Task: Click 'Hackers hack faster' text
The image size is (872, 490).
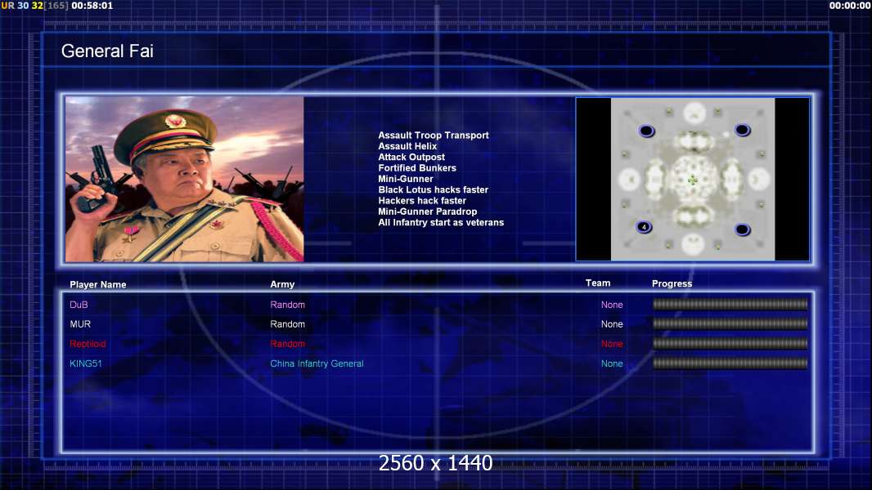Action: (422, 200)
